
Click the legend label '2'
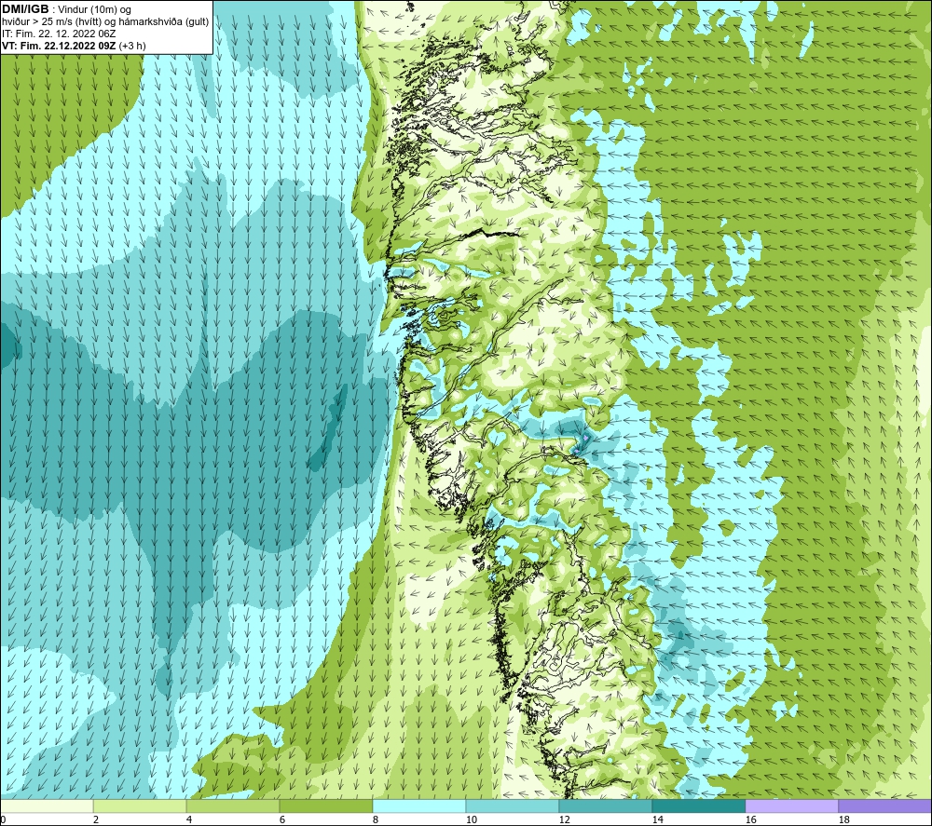(x=96, y=819)
